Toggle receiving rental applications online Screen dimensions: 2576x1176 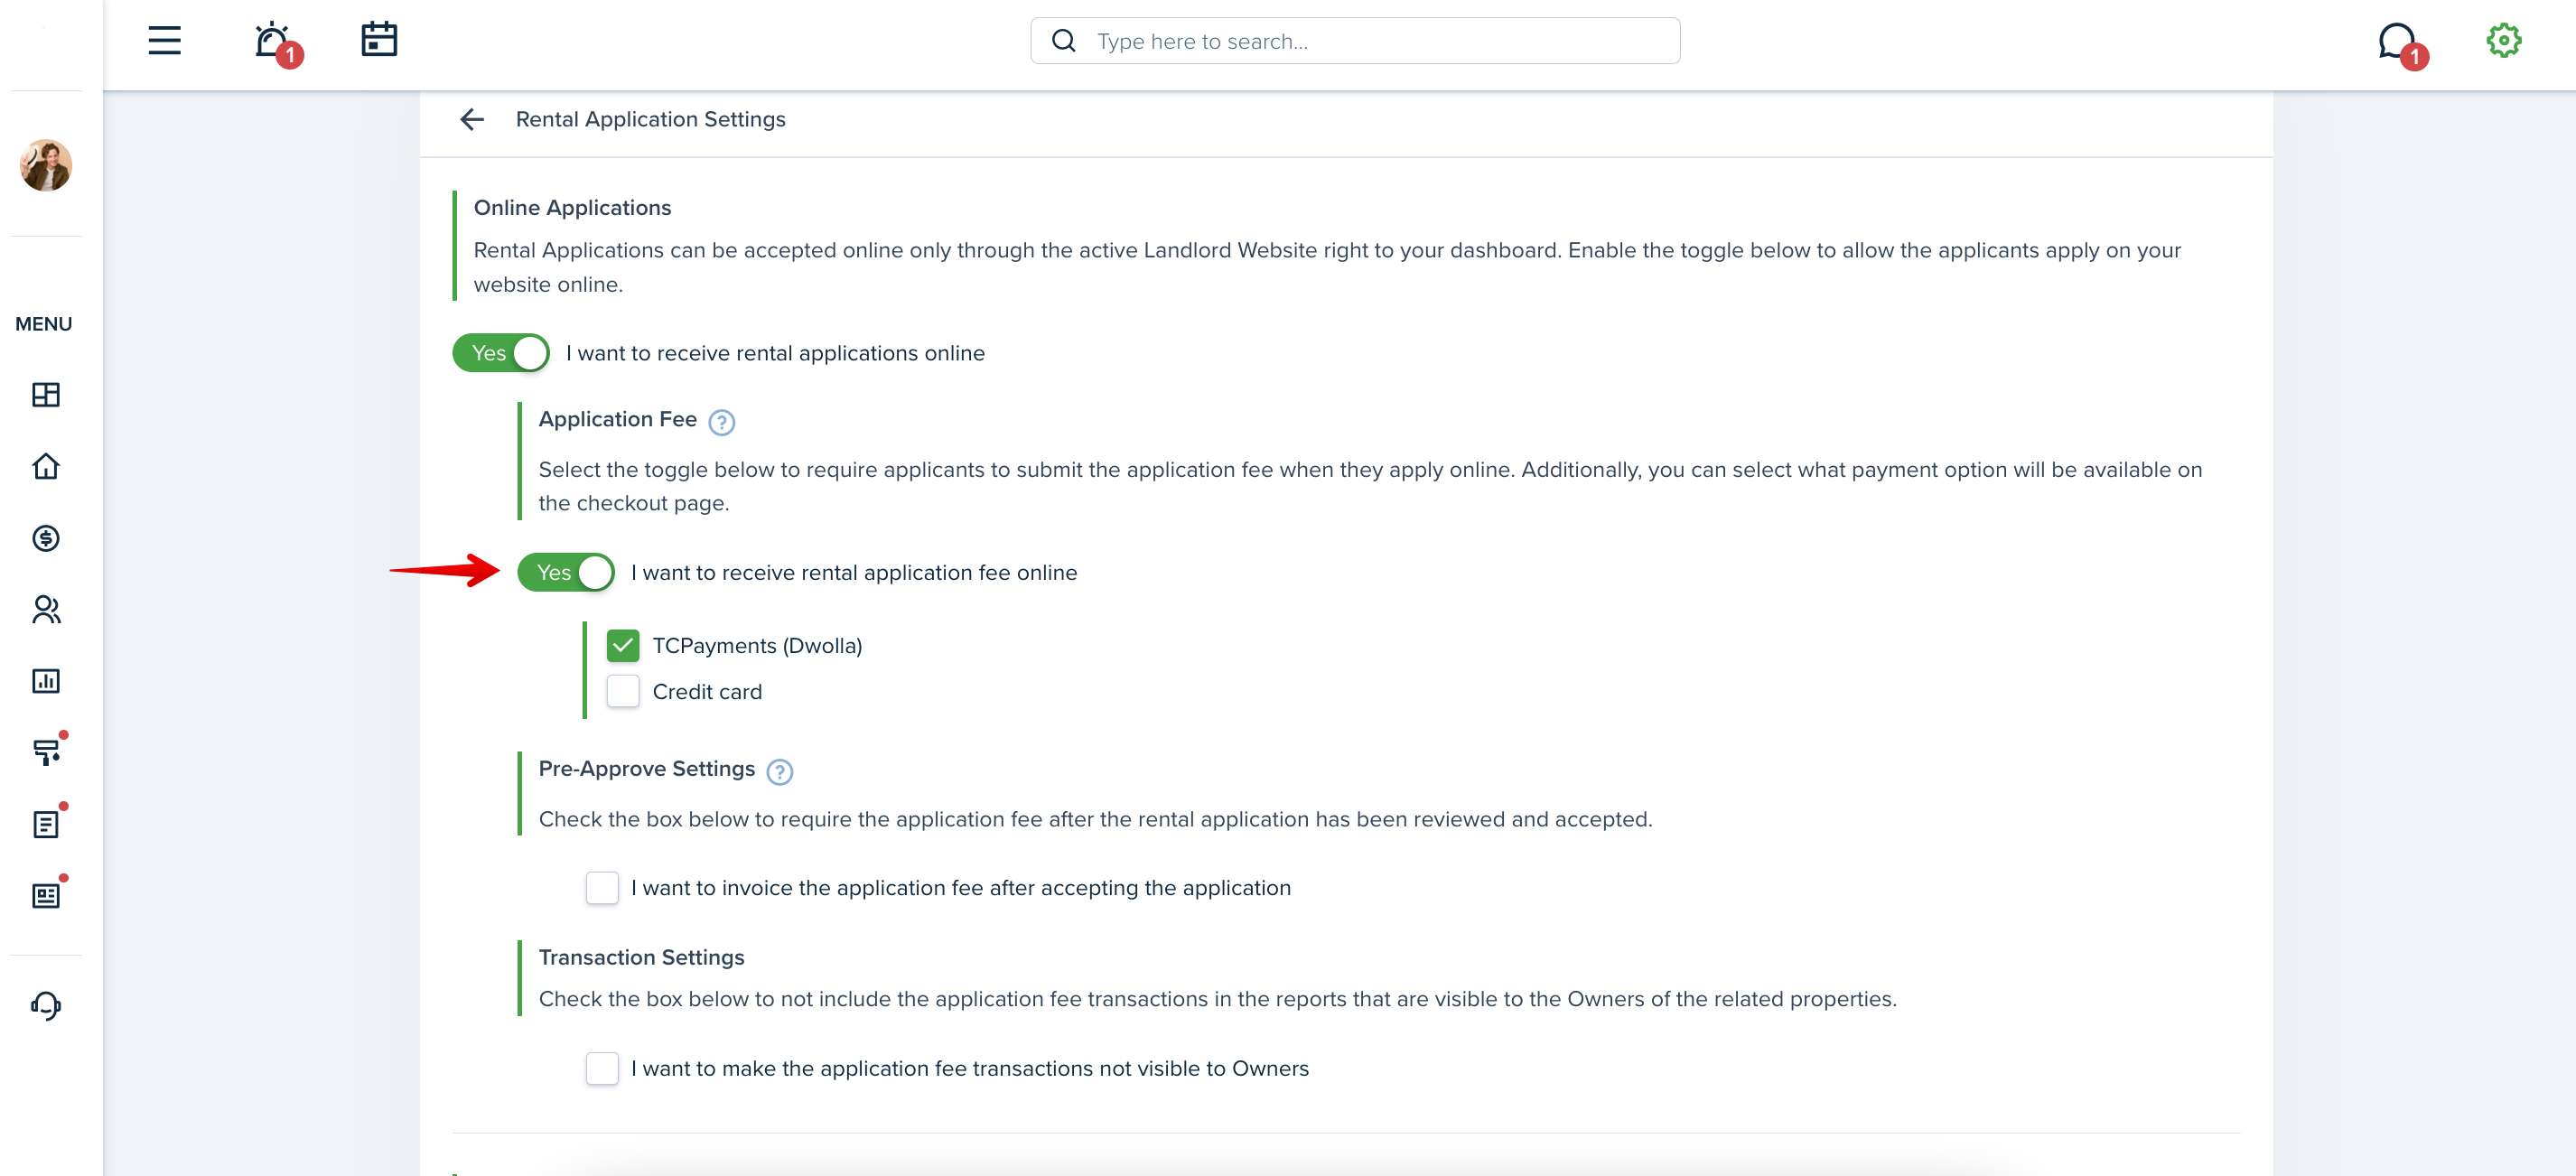click(x=501, y=353)
